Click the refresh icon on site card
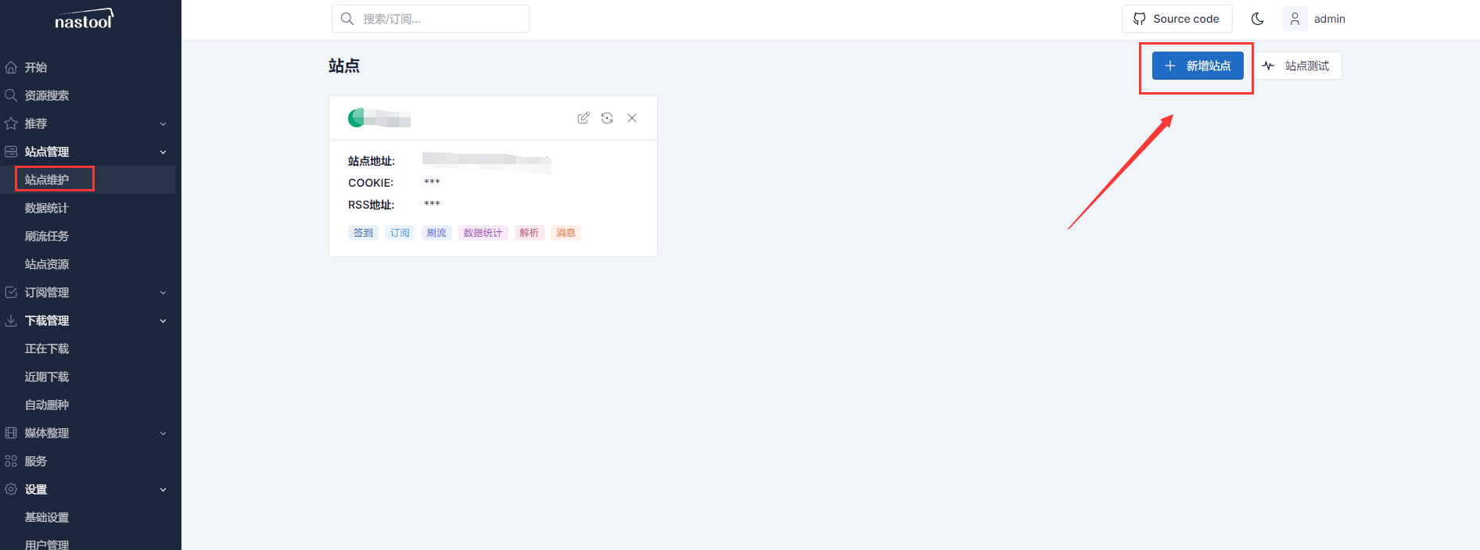 tap(607, 118)
